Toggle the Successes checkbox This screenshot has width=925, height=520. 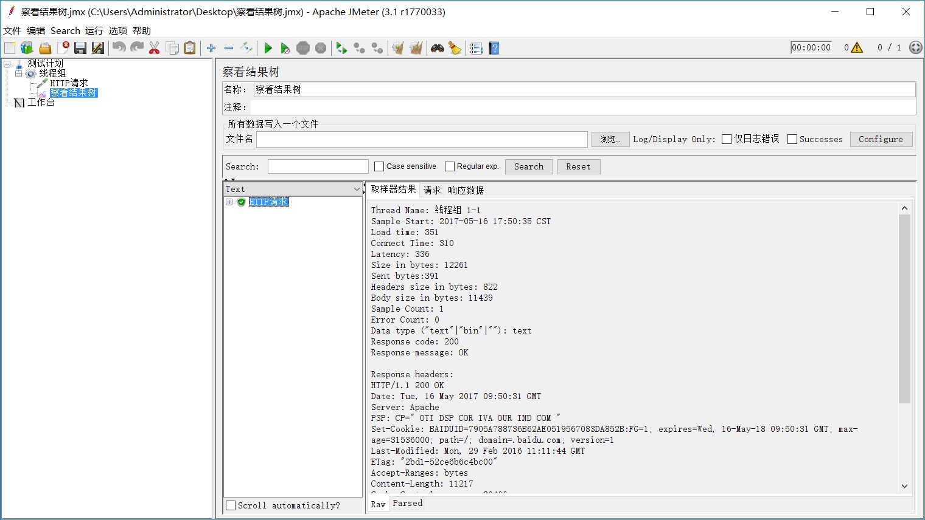coord(792,139)
